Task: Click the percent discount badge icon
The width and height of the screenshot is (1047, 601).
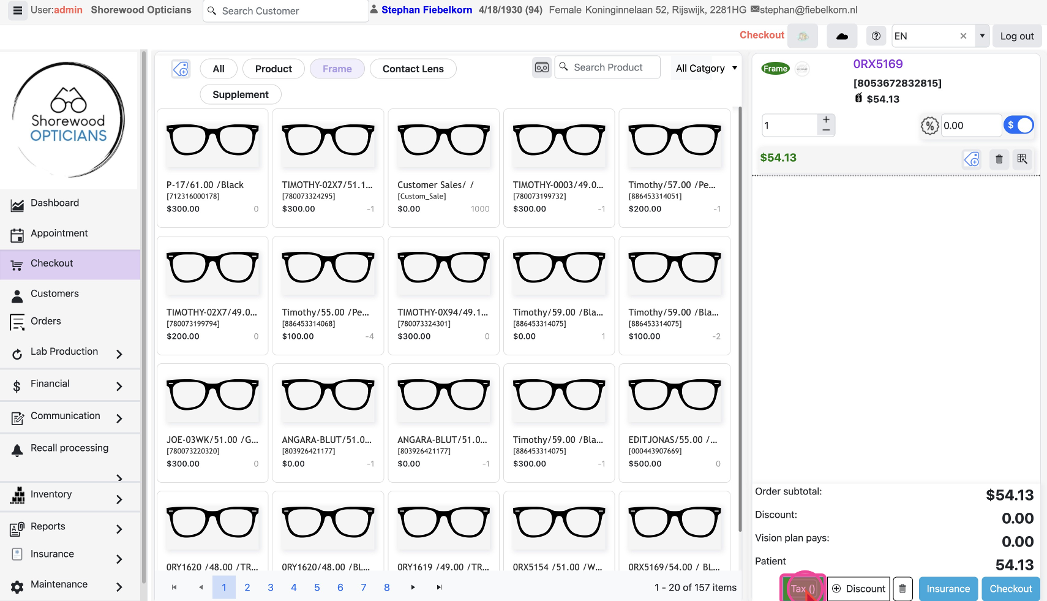Action: coord(929,126)
